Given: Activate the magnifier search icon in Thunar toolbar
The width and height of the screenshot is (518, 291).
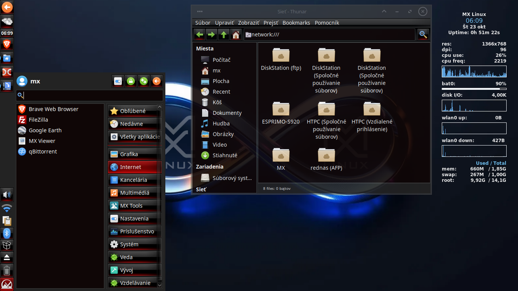Looking at the screenshot, I should pos(422,34).
